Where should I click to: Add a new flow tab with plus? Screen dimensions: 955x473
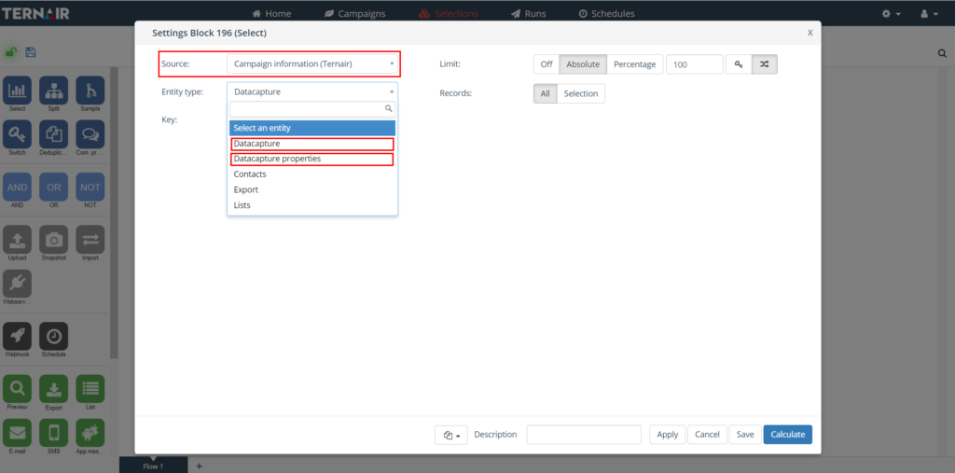pyautogui.click(x=200, y=466)
